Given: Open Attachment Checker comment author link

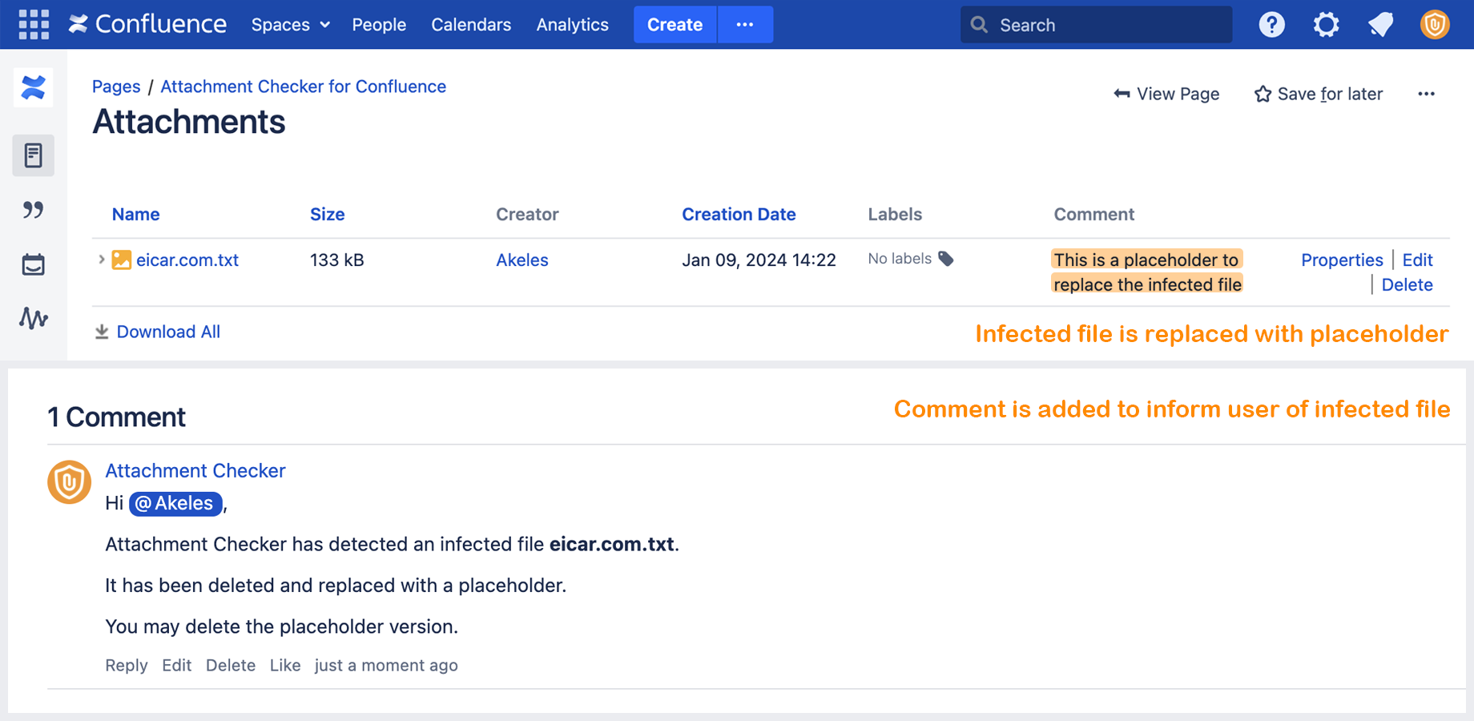Looking at the screenshot, I should [195, 470].
